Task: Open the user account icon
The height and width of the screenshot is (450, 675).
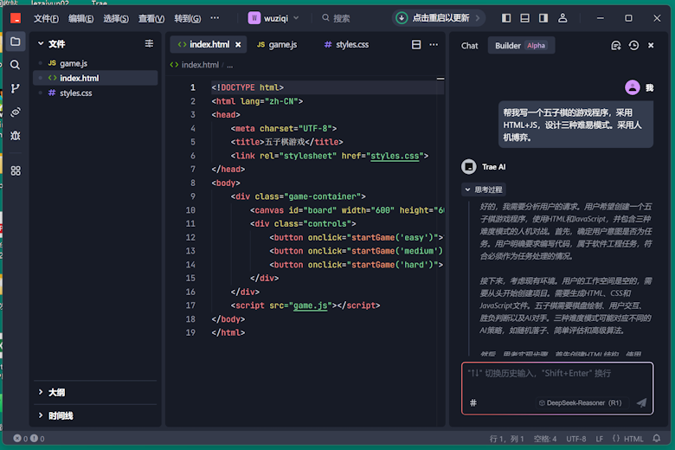Action: point(562,18)
